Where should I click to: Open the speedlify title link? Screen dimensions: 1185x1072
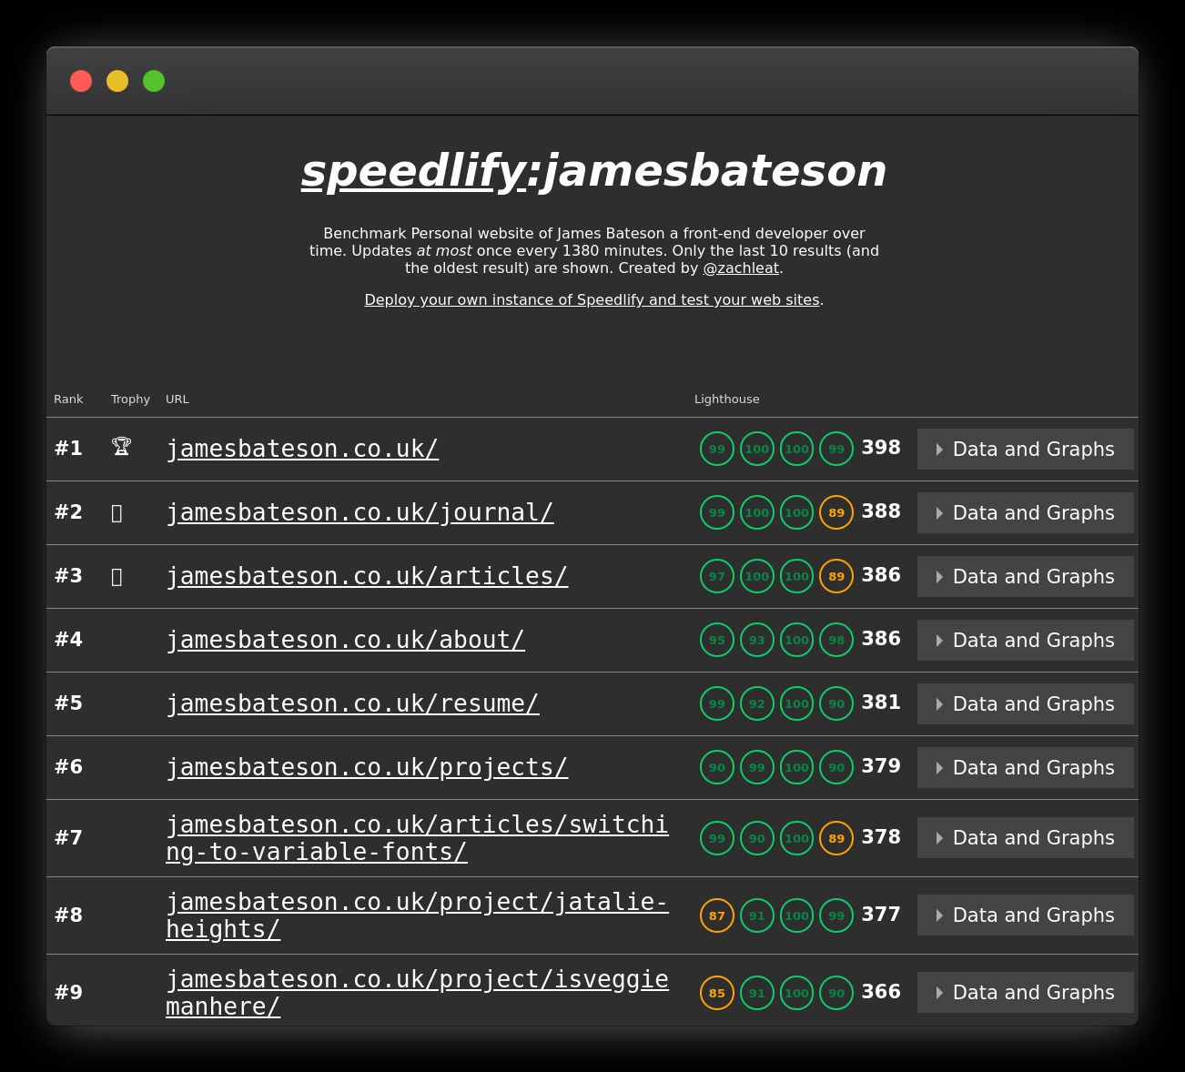(x=413, y=171)
